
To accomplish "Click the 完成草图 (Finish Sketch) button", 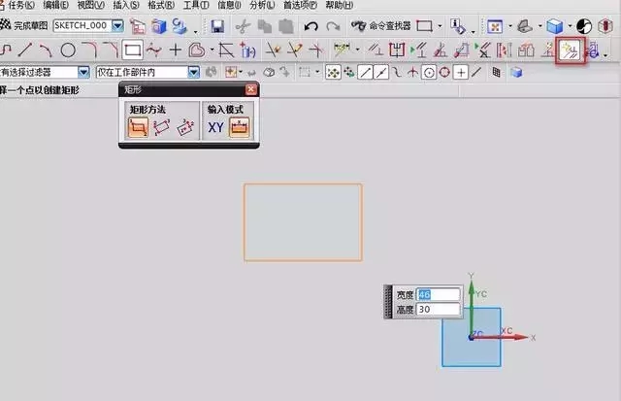I will pos(24,25).
